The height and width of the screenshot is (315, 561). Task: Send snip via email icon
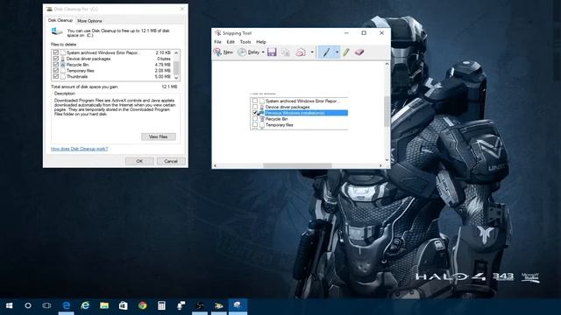301,52
